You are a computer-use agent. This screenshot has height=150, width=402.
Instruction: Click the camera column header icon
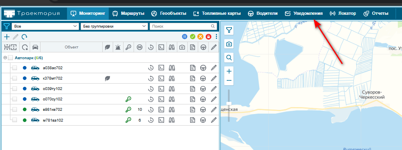[182, 47]
